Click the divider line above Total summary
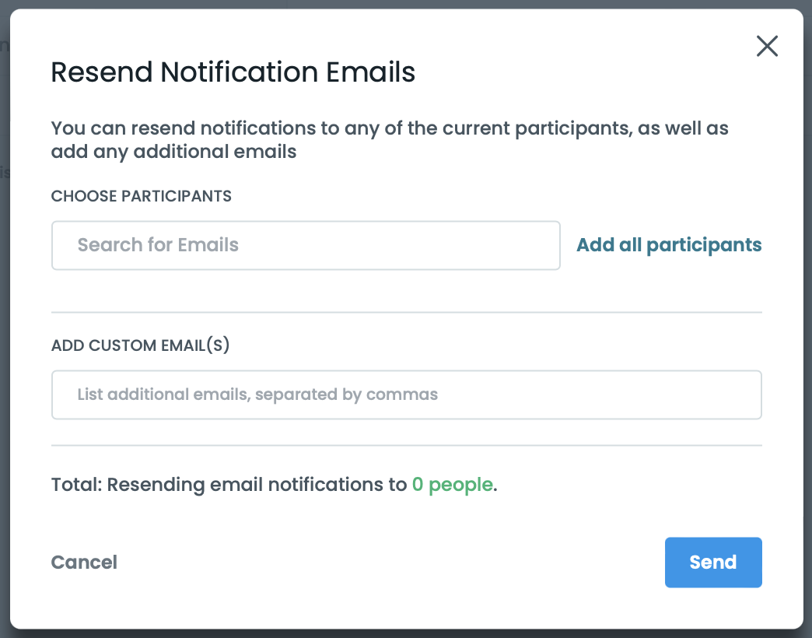The width and height of the screenshot is (812, 638). point(406,446)
